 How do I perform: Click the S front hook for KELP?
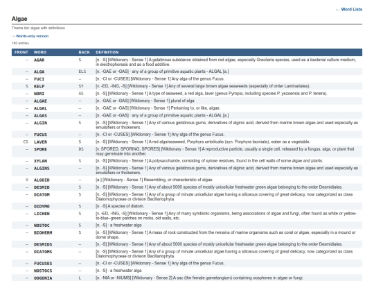pos(27,86)
